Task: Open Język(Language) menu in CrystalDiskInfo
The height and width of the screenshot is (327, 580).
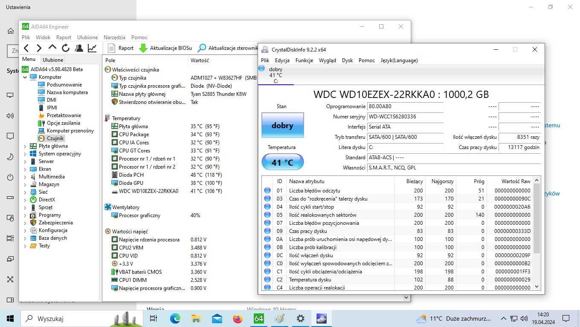Action: click(x=399, y=60)
